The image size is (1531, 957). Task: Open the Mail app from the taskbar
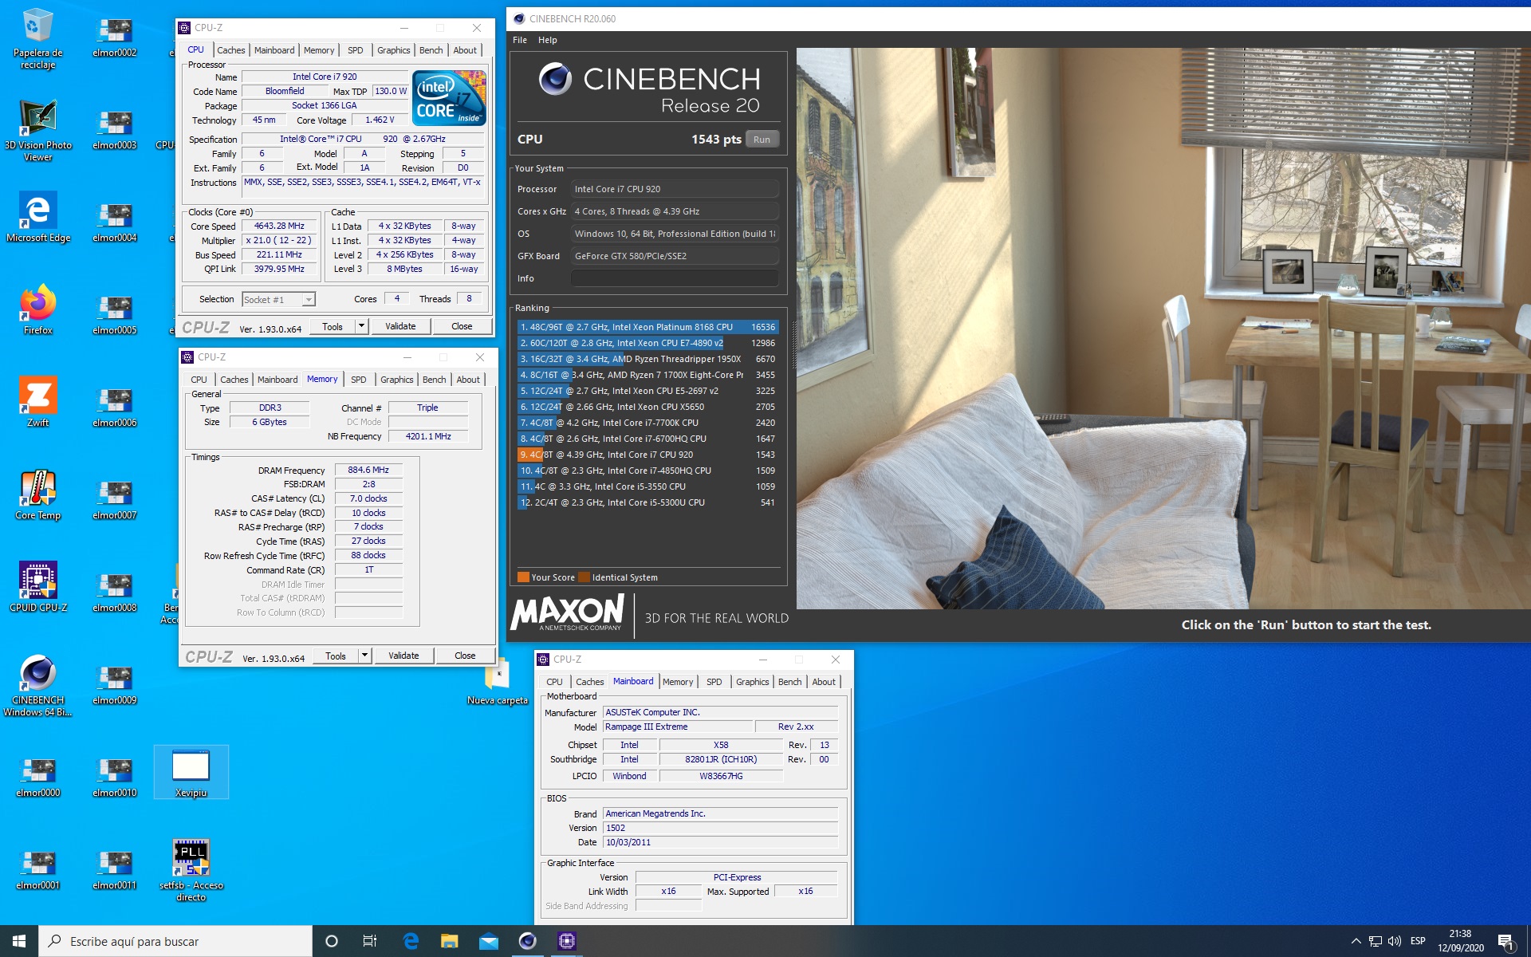coord(488,941)
